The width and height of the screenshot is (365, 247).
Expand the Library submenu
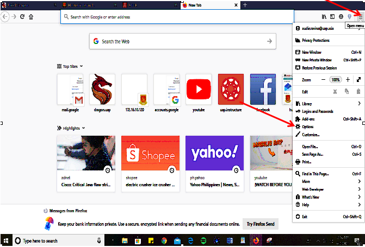coord(329,104)
